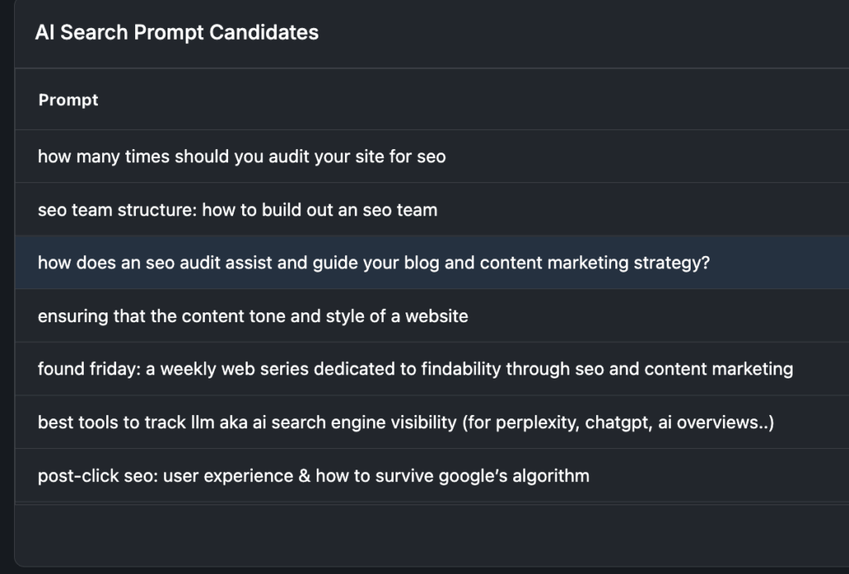Choose the prompt about auditing your site frequency
Screen dimensions: 849x574
[x=241, y=157]
